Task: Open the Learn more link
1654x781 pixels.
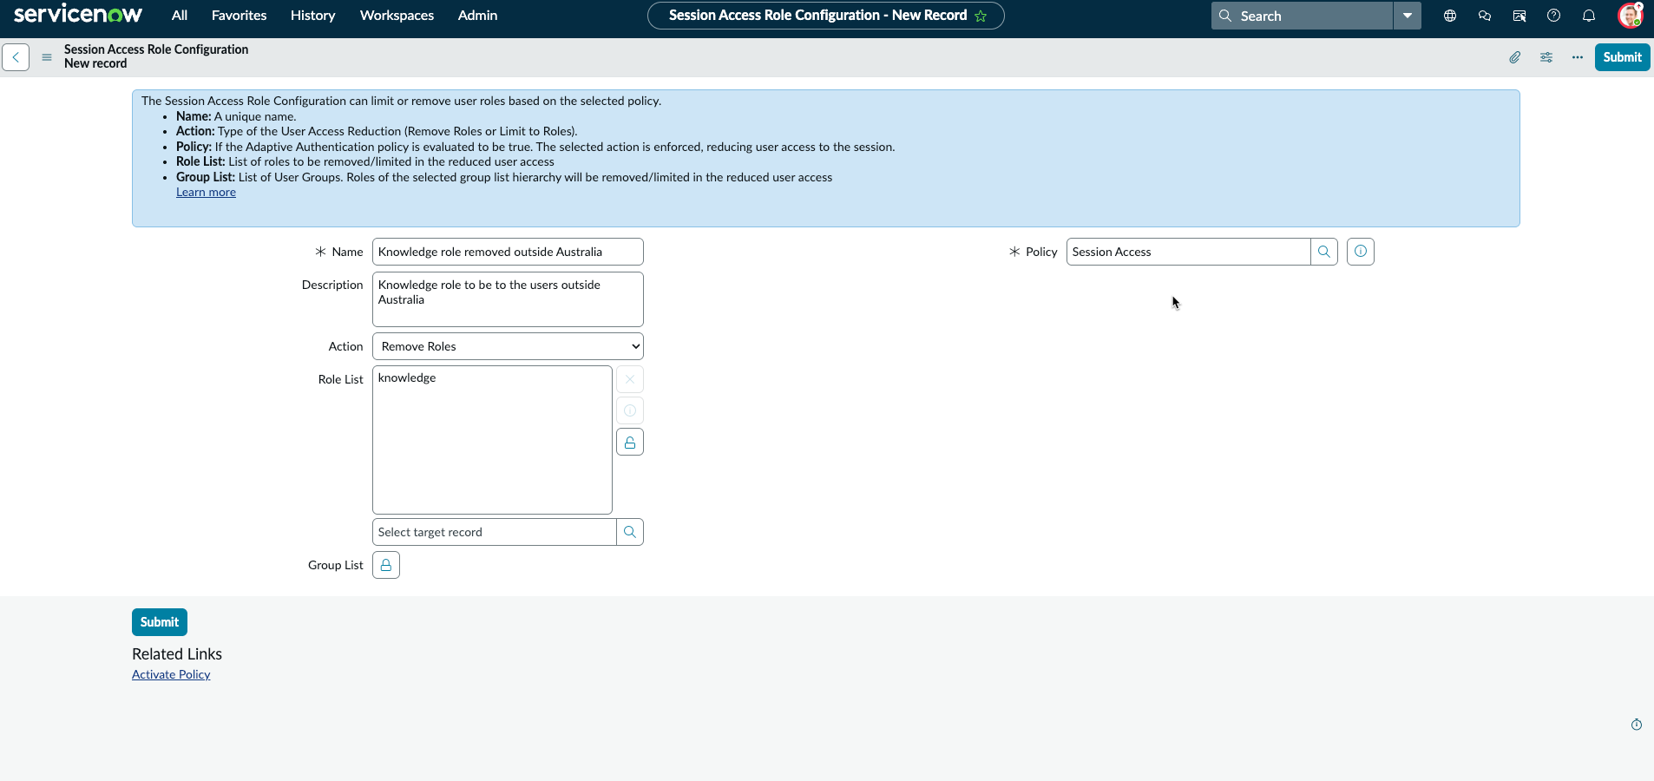Action: [x=206, y=193]
